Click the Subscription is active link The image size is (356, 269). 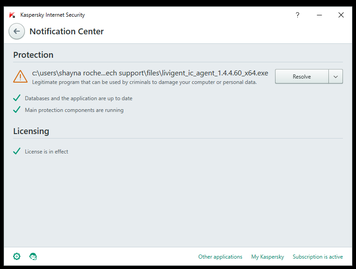318,257
